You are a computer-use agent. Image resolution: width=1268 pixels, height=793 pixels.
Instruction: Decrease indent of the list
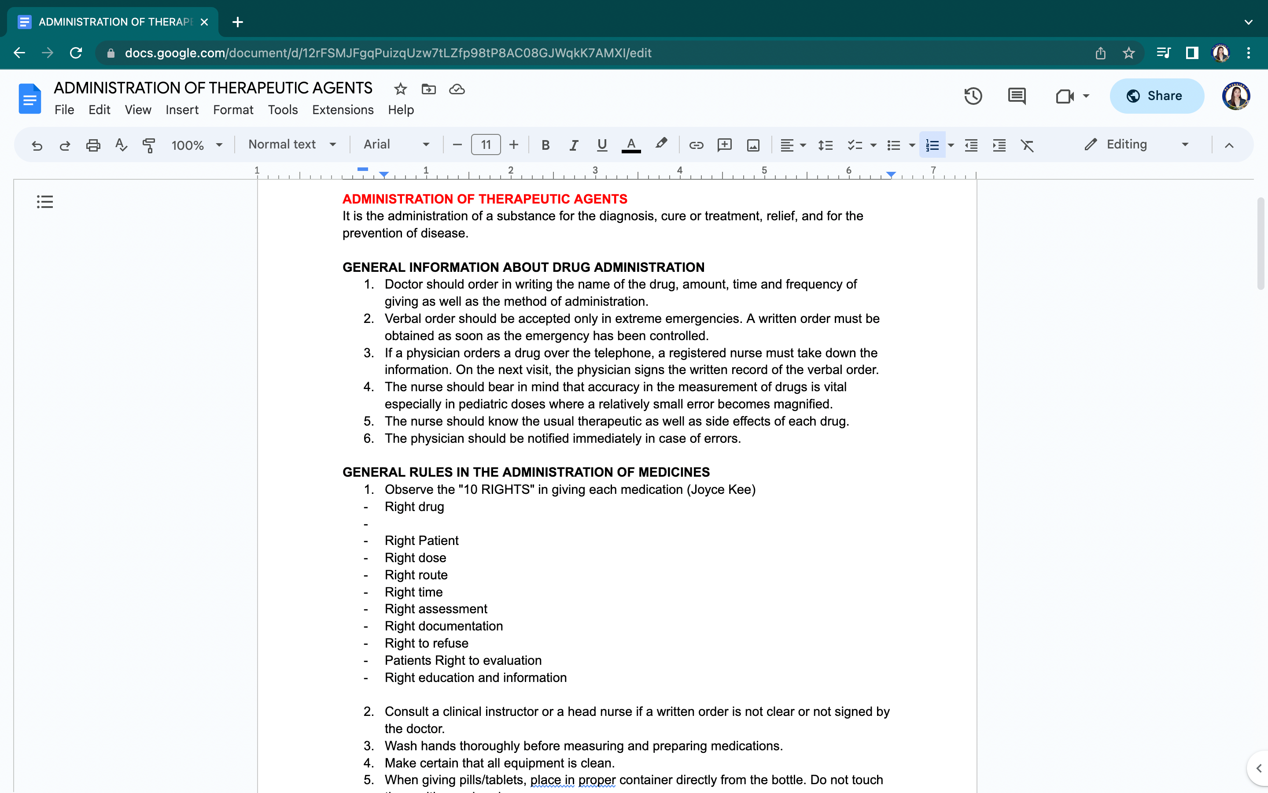point(971,145)
